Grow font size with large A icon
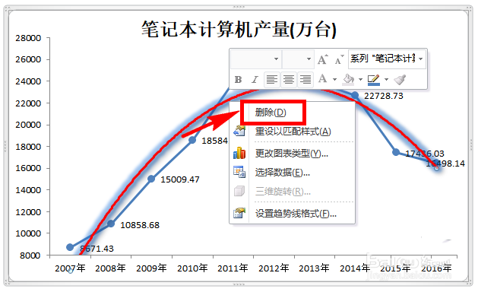Screen dimensions: 478x292 322,59
